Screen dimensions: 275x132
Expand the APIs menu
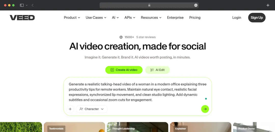point(130,18)
